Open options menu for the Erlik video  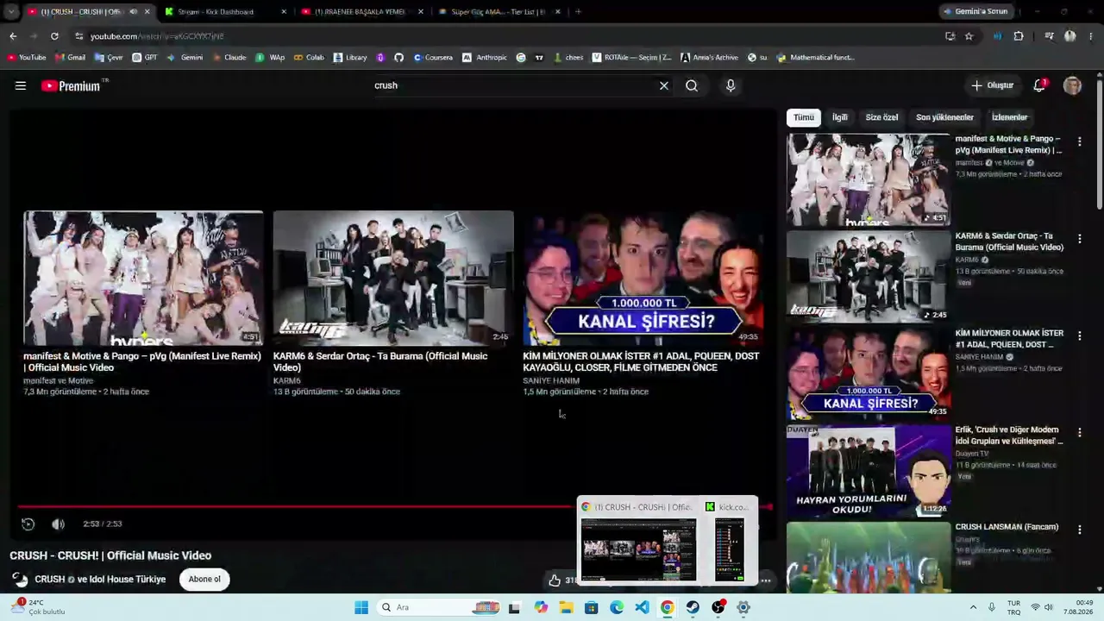click(x=1079, y=432)
